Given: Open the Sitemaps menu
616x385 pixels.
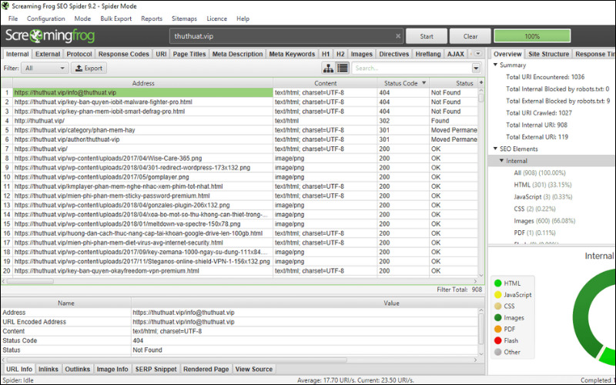Looking at the screenshot, I should coord(184,18).
